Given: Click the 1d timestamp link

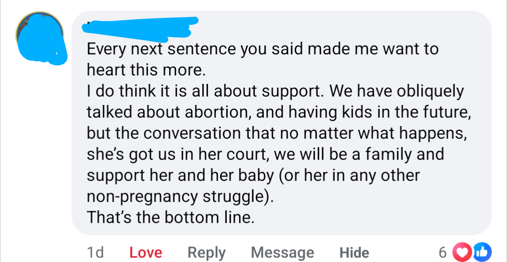Looking at the screenshot, I should pos(95,253).
